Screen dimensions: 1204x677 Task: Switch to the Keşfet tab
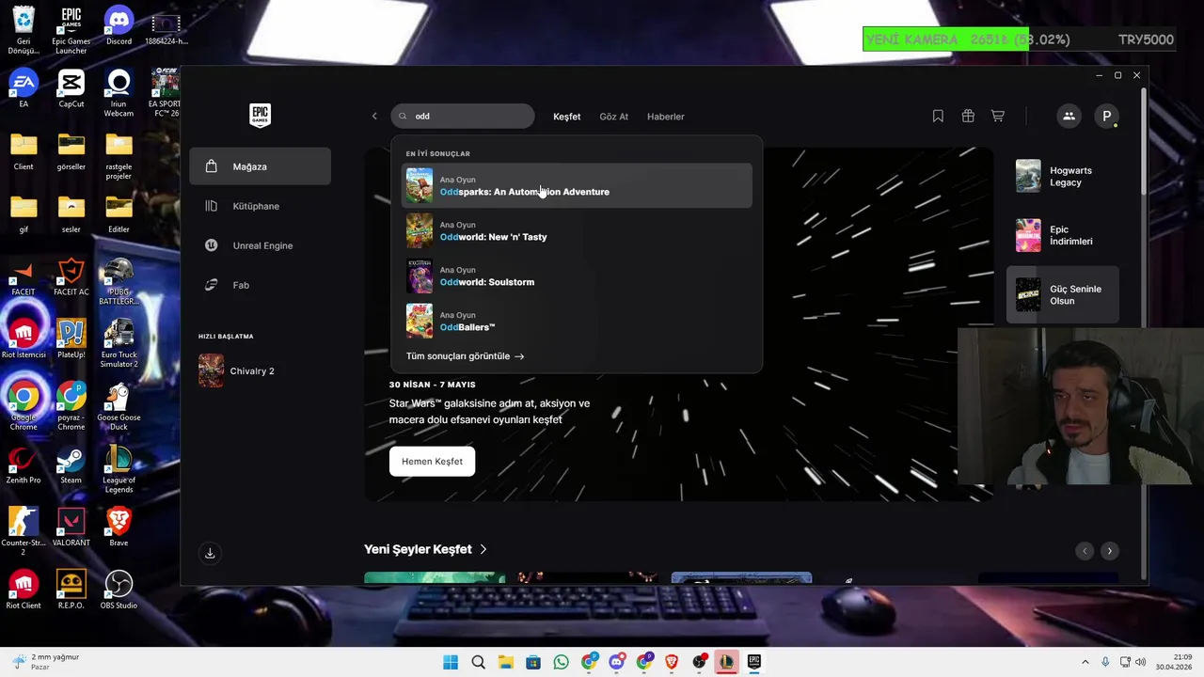566,117
